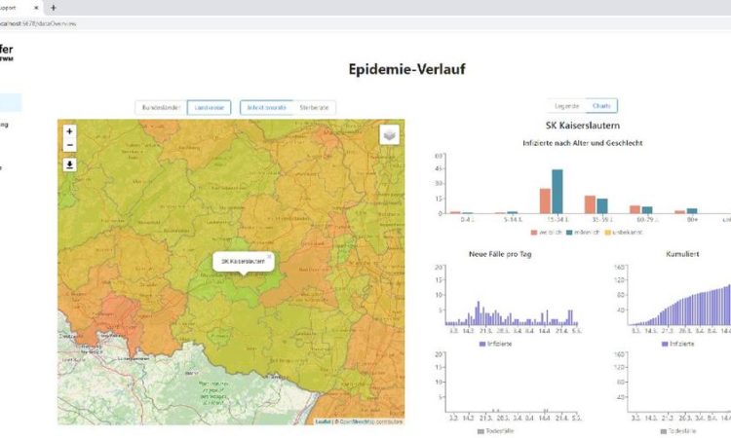Zoom in on the map
The width and height of the screenshot is (731, 438).
(x=69, y=130)
